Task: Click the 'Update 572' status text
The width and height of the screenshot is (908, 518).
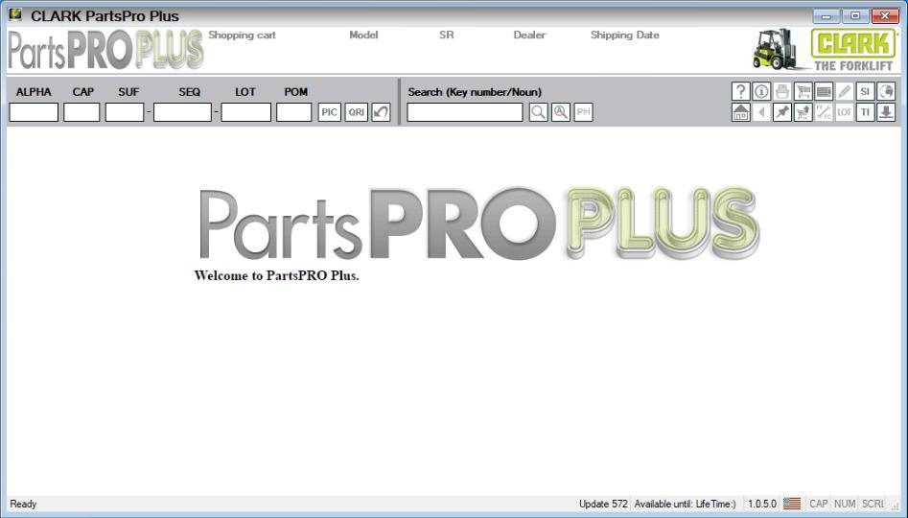Action: [603, 504]
